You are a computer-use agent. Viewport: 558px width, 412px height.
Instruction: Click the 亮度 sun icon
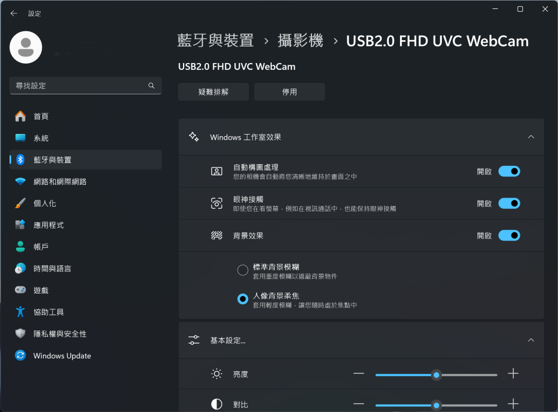coord(217,373)
